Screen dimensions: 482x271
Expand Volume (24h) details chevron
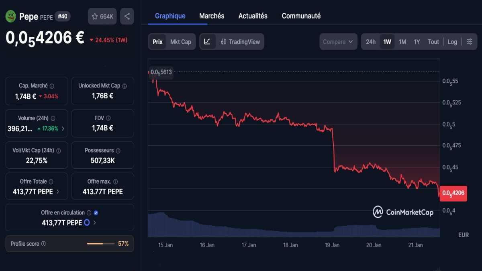[63, 129]
